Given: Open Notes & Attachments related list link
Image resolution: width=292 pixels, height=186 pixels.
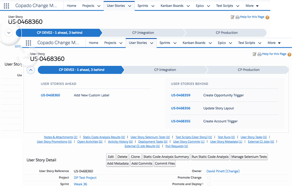Looking at the screenshot, I should pyautogui.click(x=60, y=137).
